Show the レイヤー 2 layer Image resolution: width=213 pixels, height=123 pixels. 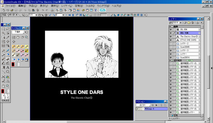click(x=171, y=44)
